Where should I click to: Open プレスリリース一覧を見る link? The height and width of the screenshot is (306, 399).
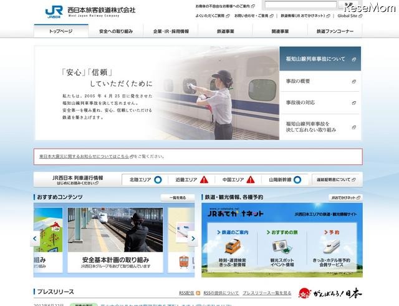(x=267, y=293)
